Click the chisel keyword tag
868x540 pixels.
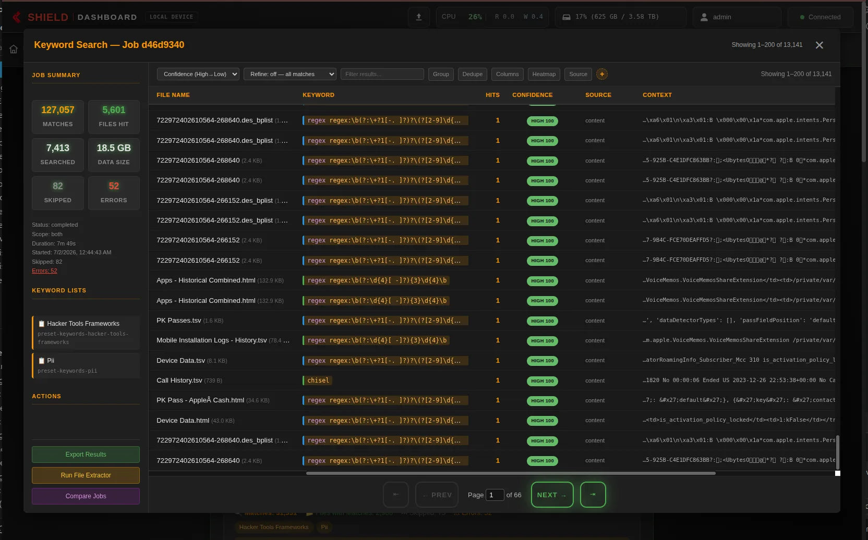[318, 381]
